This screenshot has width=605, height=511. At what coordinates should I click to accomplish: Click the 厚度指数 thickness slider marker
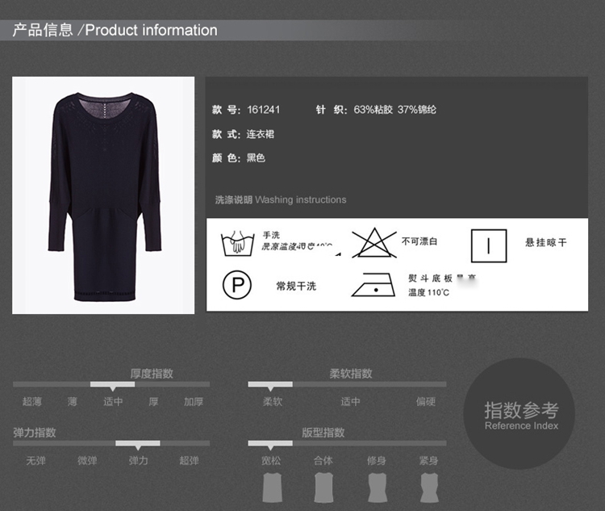point(112,385)
